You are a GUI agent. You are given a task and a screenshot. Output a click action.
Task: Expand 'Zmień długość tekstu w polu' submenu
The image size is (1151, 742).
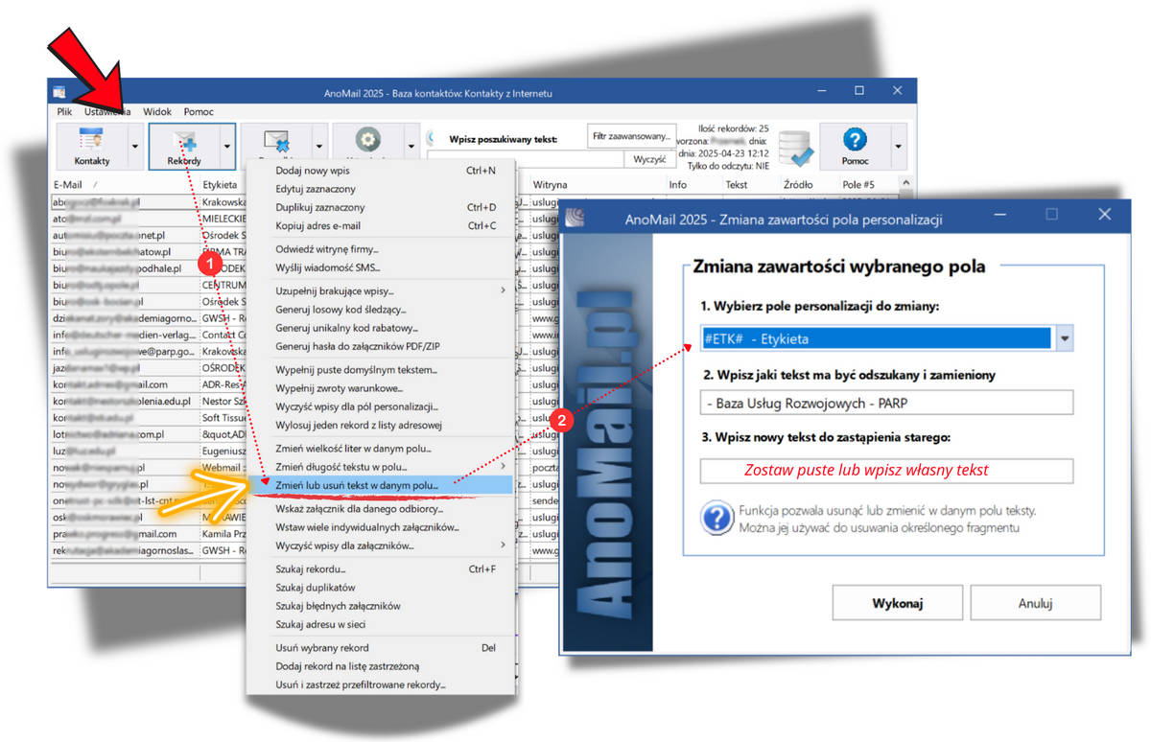tap(503, 466)
